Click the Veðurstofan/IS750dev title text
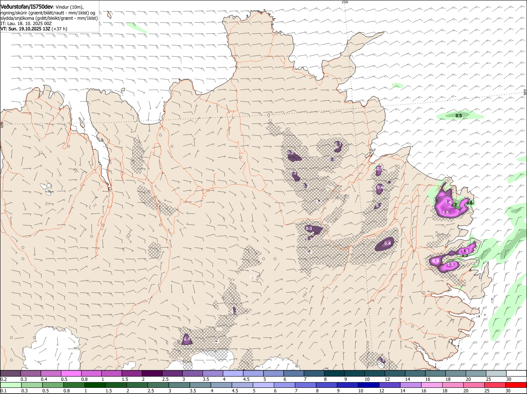This screenshot has width=527, height=394. (27, 7)
